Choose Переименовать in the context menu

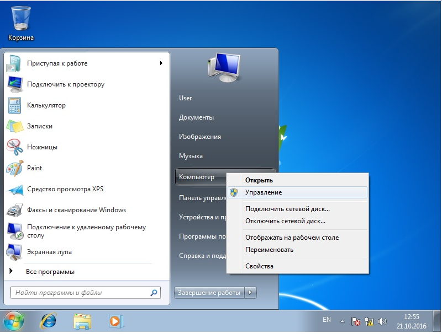pos(298,250)
